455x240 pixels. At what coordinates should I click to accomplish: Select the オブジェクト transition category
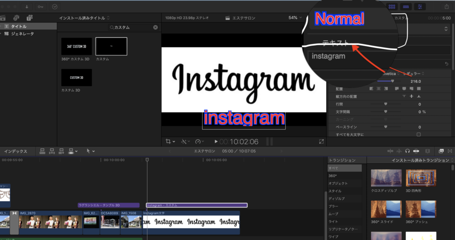tap(345, 184)
